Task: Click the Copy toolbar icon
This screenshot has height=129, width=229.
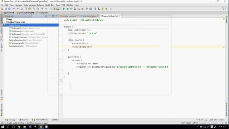Action: [x=26, y=9]
